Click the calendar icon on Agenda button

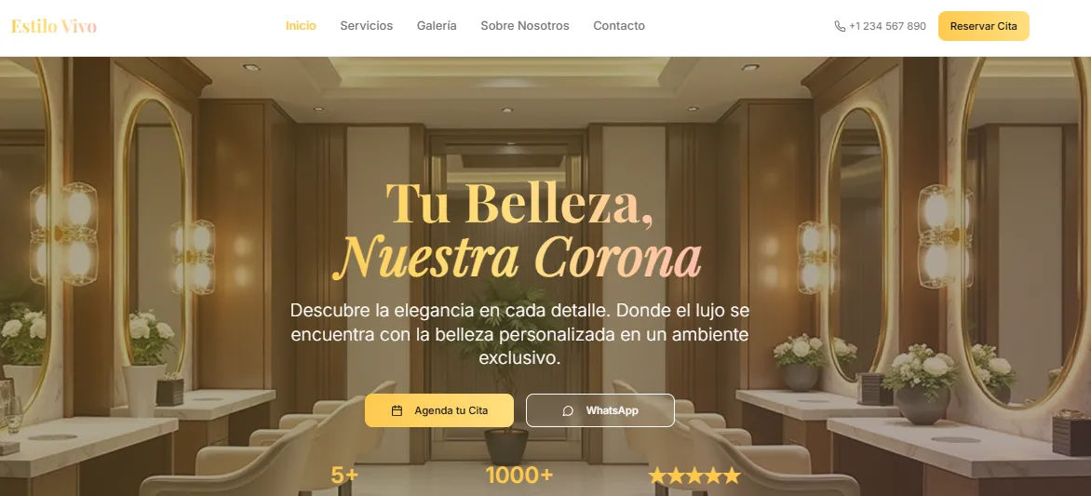397,410
